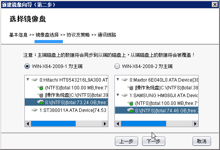Click the 基本信息 step label
The height and width of the screenshot is (150, 220).
tap(18, 35)
